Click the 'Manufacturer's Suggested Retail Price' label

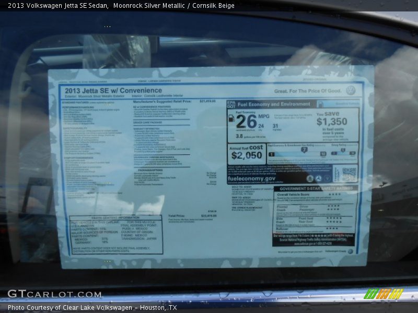pyautogui.click(x=162, y=101)
